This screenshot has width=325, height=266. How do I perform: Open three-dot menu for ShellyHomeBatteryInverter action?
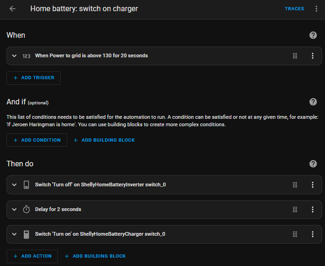[312, 184]
